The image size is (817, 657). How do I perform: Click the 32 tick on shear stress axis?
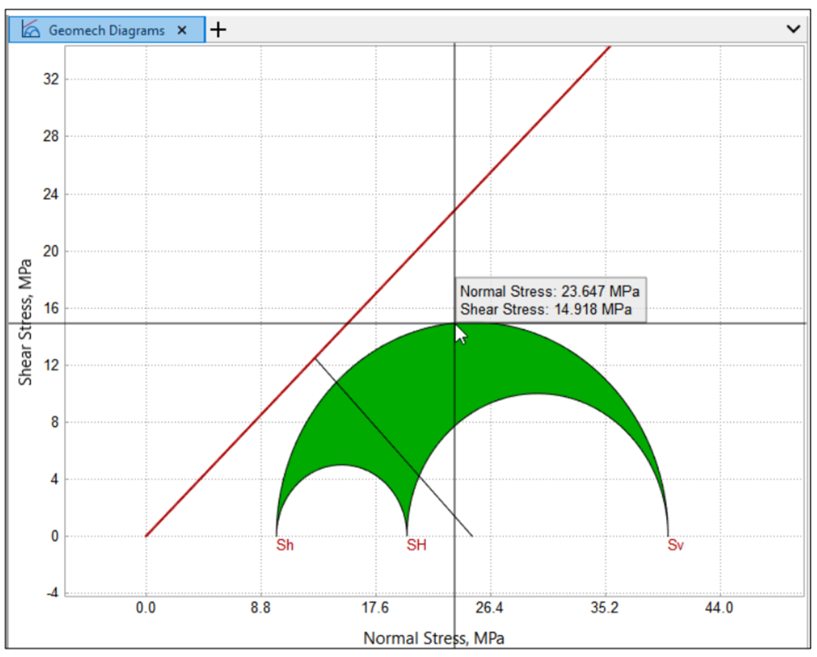tap(51, 79)
